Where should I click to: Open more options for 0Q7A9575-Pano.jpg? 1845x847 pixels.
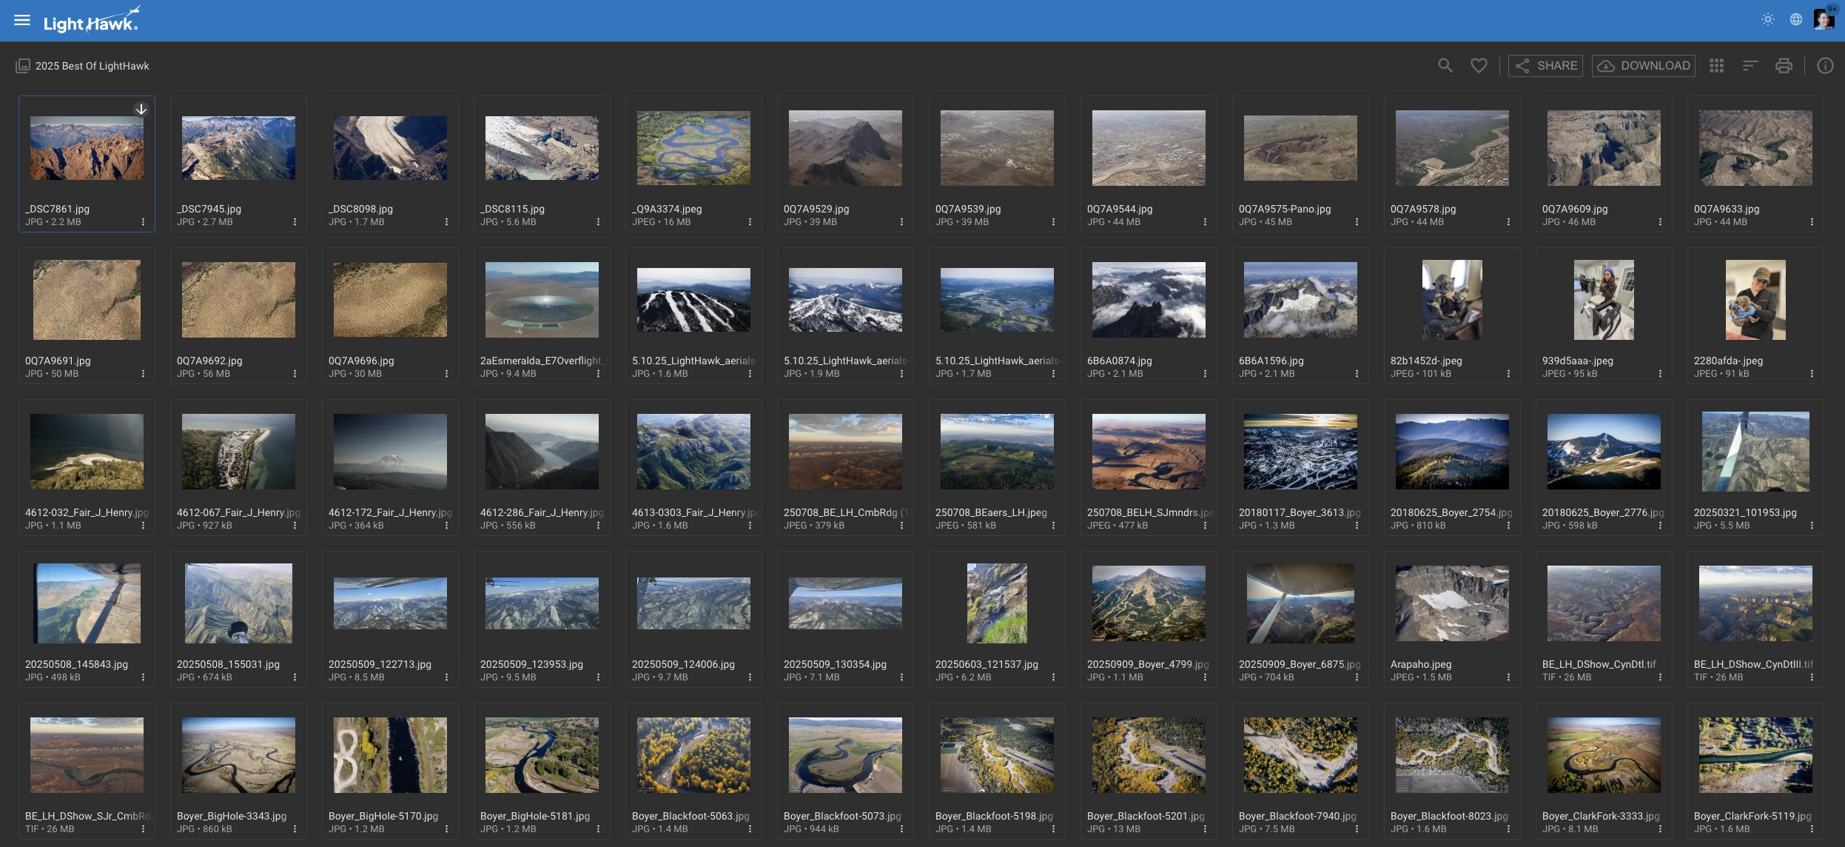pos(1357,222)
